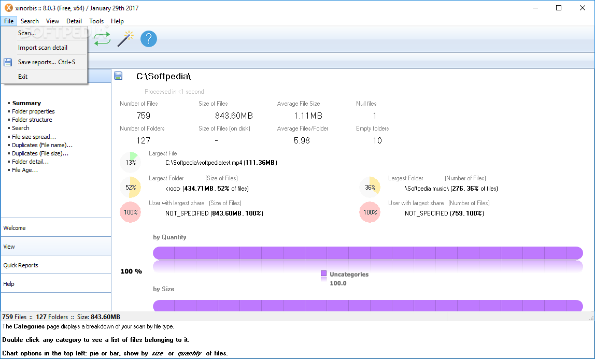
Task: Click the purple by Quantity bar
Action: click(x=367, y=253)
